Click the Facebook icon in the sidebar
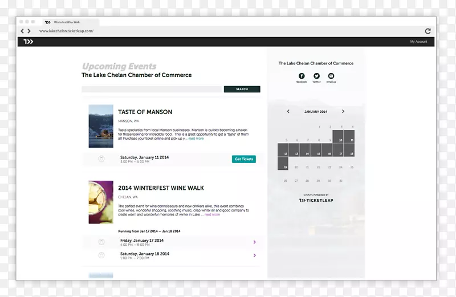 (302, 76)
